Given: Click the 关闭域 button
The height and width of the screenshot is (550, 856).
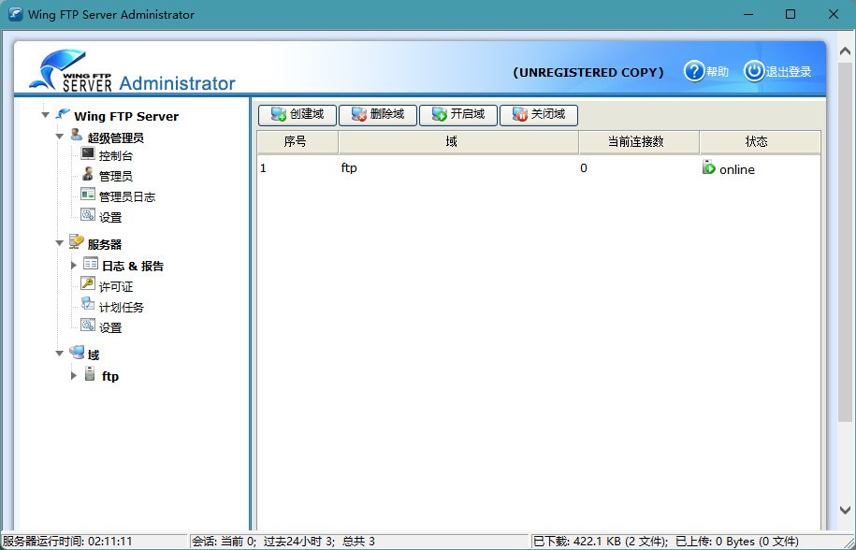Looking at the screenshot, I should click(x=538, y=114).
